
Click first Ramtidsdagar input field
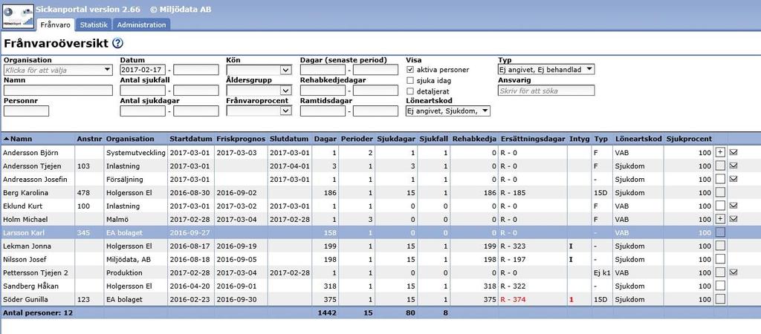(x=323, y=111)
